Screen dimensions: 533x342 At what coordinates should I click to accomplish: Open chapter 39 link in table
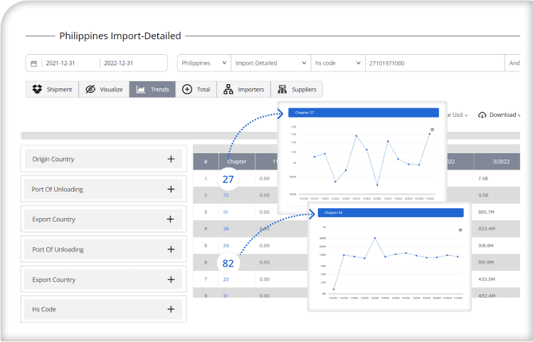pos(226,245)
